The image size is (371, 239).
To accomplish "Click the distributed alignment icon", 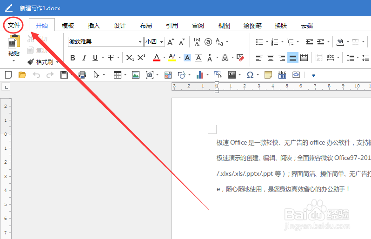I will (x=304, y=58).
